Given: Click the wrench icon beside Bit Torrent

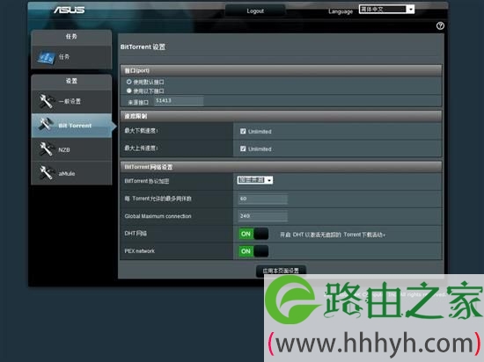Looking at the screenshot, I should [x=46, y=125].
